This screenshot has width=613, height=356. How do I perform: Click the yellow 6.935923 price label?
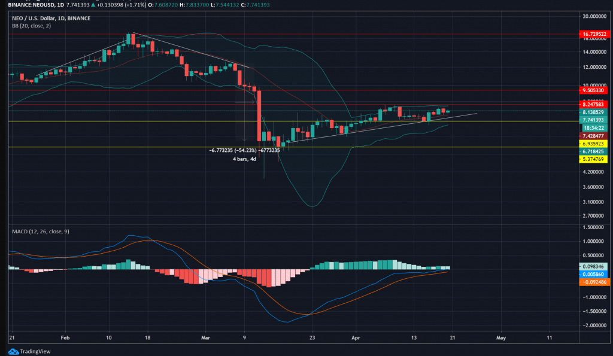tap(593, 144)
